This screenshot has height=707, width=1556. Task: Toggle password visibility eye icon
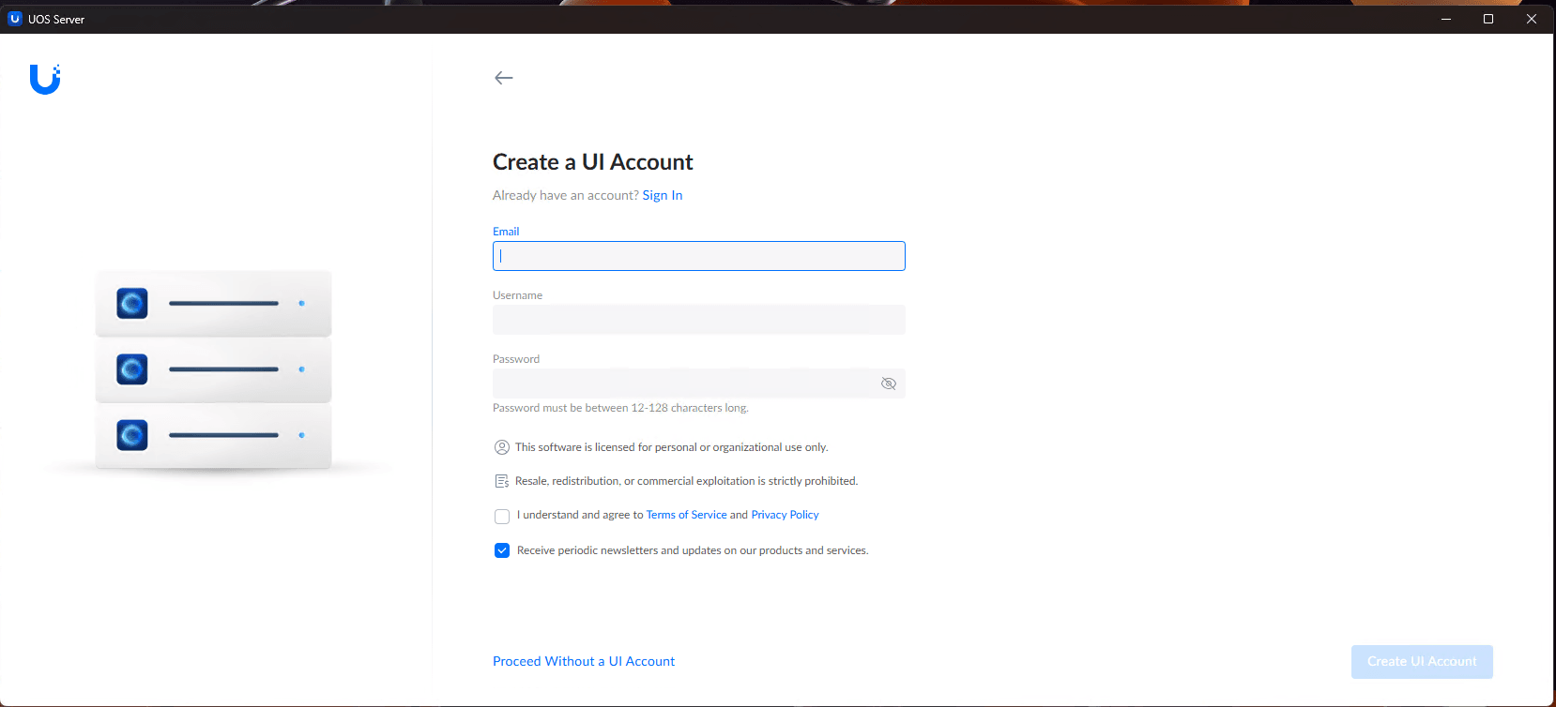click(889, 384)
